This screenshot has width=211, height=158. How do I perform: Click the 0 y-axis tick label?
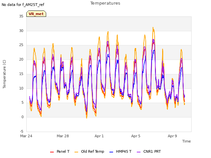22,117
